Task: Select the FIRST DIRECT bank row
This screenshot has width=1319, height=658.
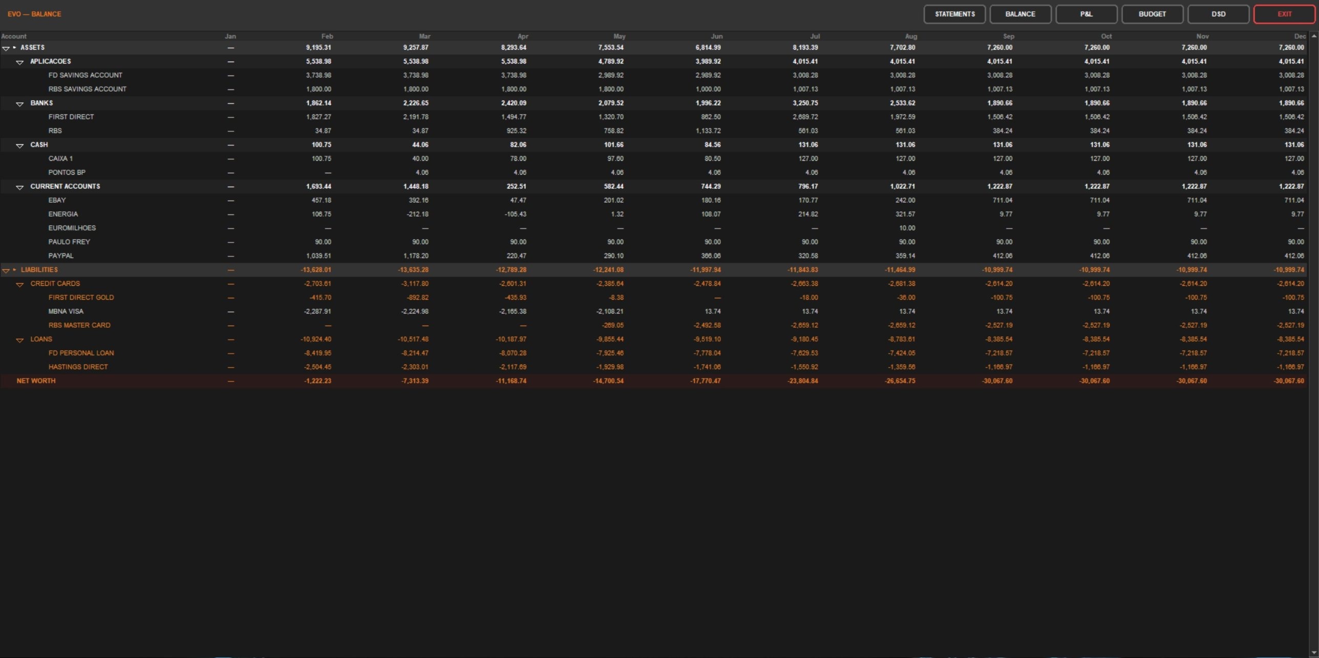Action: click(x=653, y=117)
